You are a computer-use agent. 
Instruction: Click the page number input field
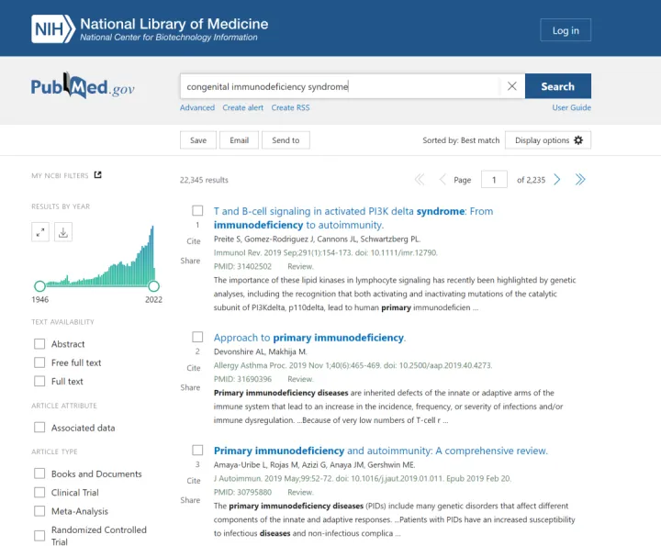[494, 180]
